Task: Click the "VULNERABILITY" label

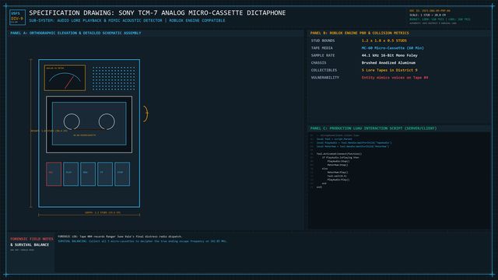Action: coord(325,78)
